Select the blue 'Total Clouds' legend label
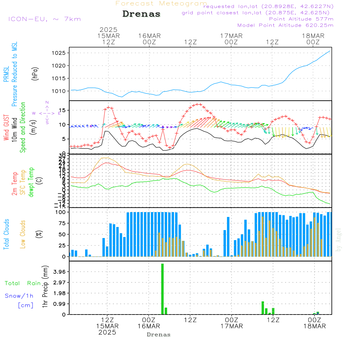Viewport: 346px width, 346px height. click(x=6, y=234)
